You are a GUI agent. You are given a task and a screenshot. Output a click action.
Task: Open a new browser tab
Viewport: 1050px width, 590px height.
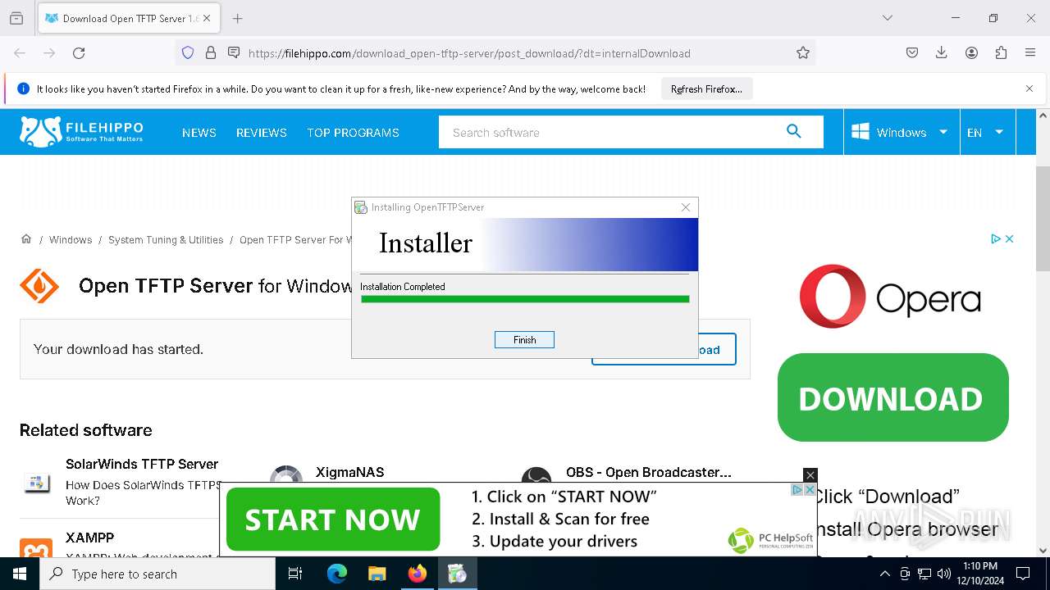[237, 18]
